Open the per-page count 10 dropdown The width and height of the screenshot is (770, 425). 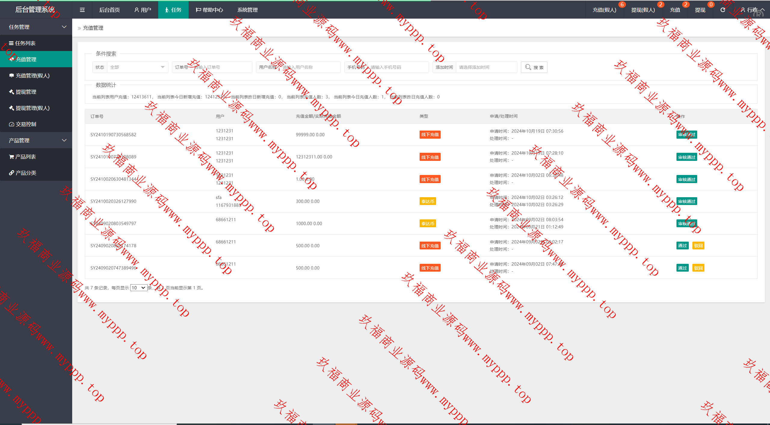[139, 288]
